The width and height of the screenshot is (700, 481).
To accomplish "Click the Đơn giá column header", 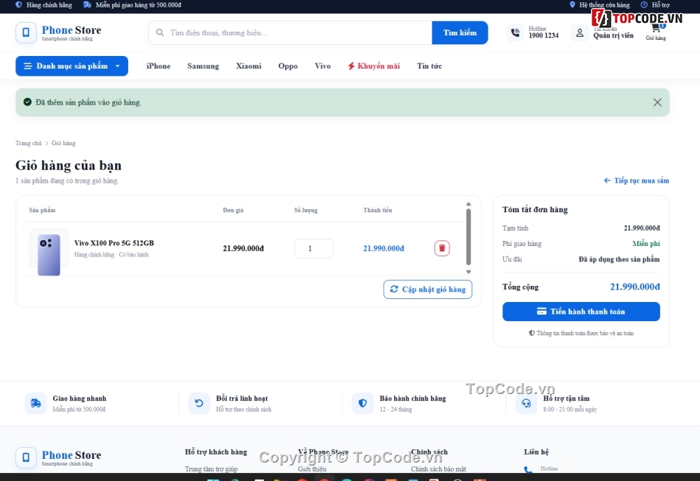I will pos(233,210).
